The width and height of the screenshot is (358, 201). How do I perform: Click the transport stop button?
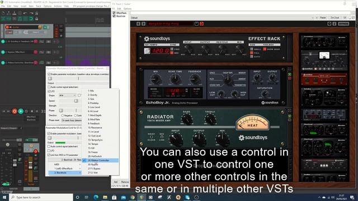pos(32,111)
